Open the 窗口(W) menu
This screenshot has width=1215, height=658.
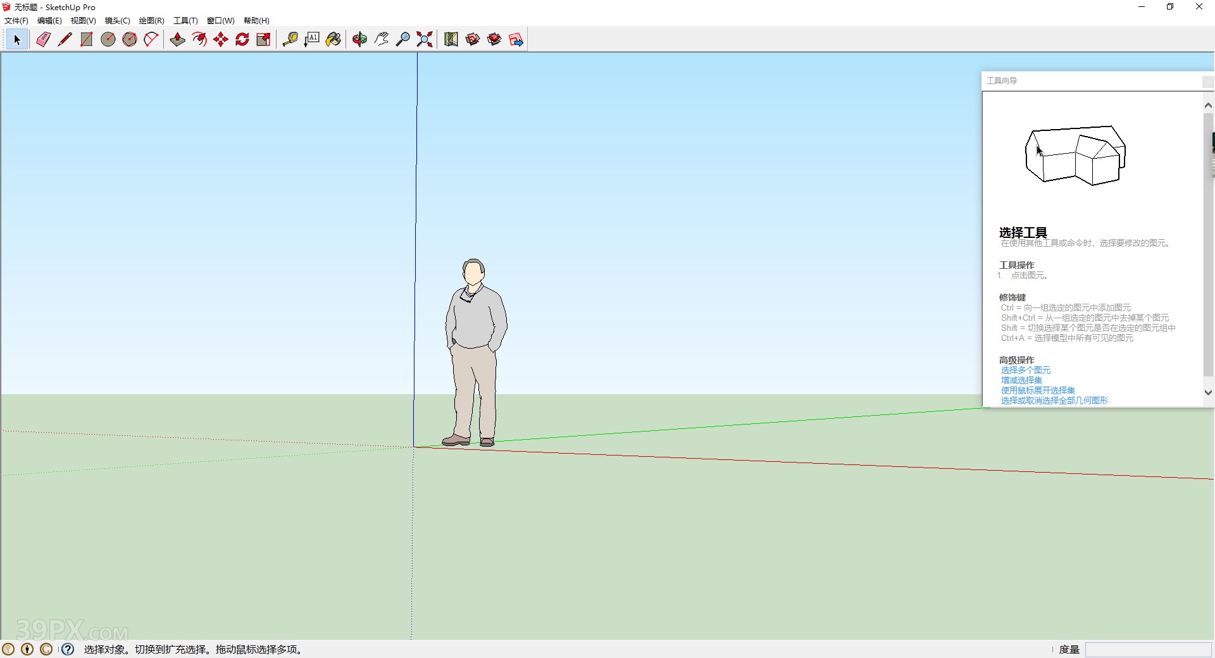(x=220, y=20)
